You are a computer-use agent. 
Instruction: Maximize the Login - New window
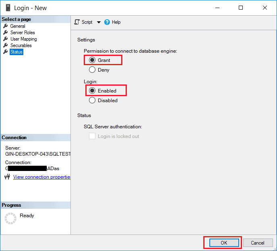[241, 8]
